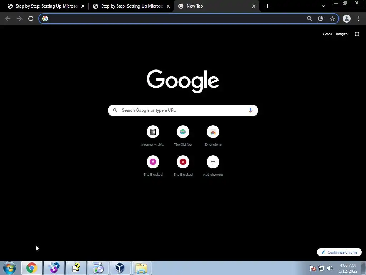The height and width of the screenshot is (275, 366).
Task: Open the Windows Start menu
Action: coord(10,268)
